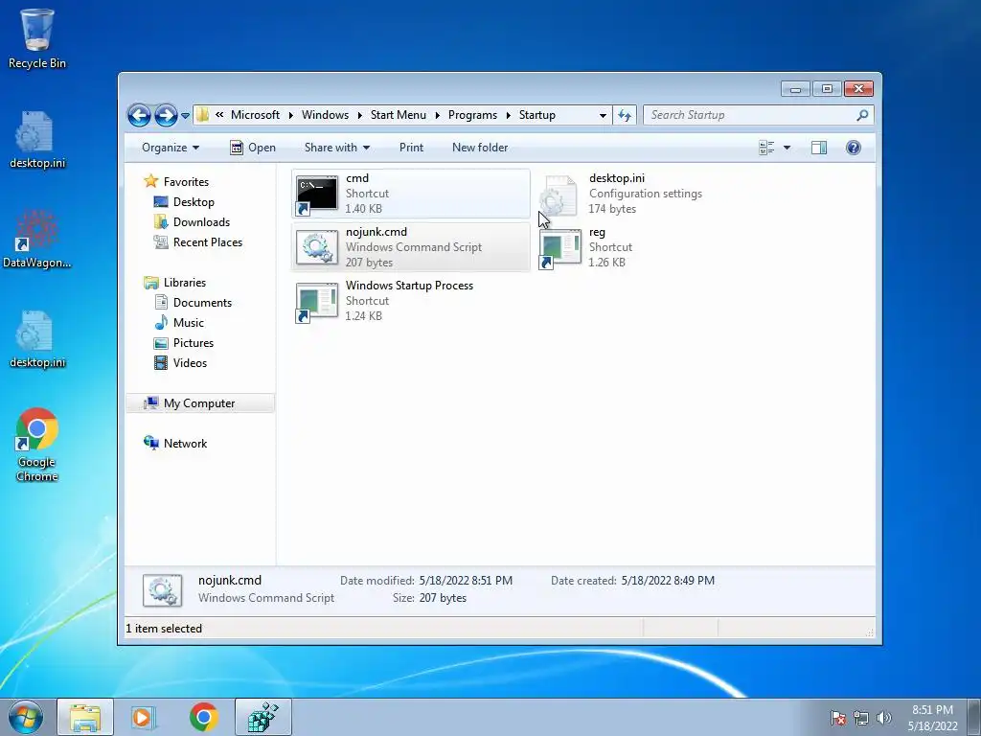Screen dimensions: 981x736
Task: Launch Chrome from the taskbar
Action: (203, 717)
